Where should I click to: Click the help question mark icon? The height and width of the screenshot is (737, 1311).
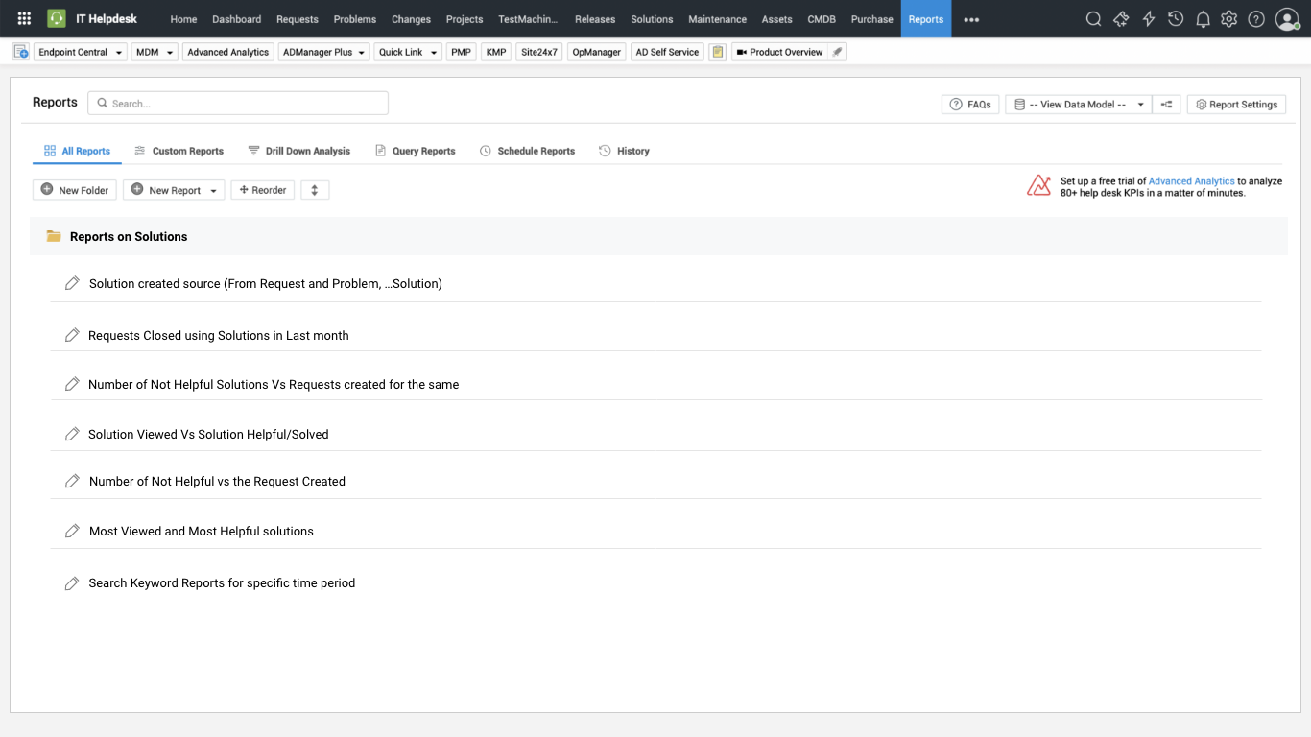click(x=1256, y=19)
